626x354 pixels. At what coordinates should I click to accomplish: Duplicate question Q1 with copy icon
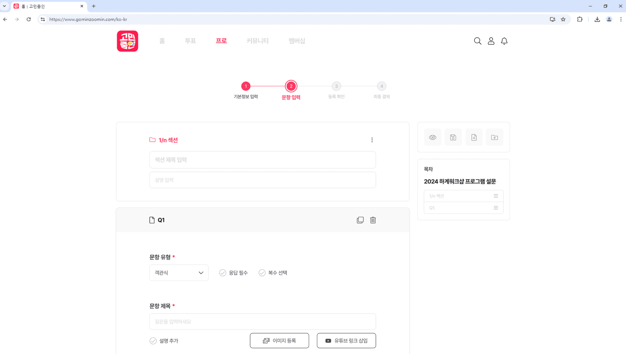(x=360, y=220)
